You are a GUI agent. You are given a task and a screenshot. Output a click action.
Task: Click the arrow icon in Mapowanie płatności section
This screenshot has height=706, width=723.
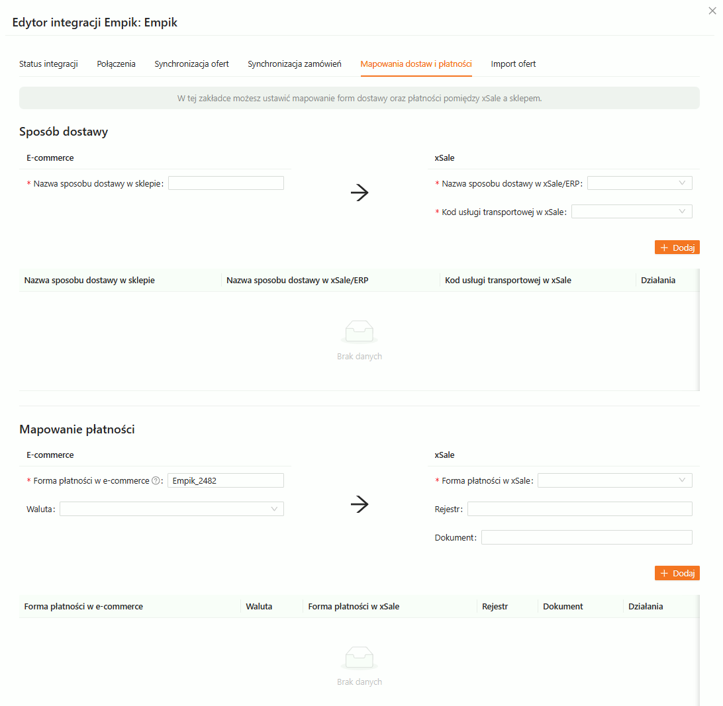(x=359, y=504)
